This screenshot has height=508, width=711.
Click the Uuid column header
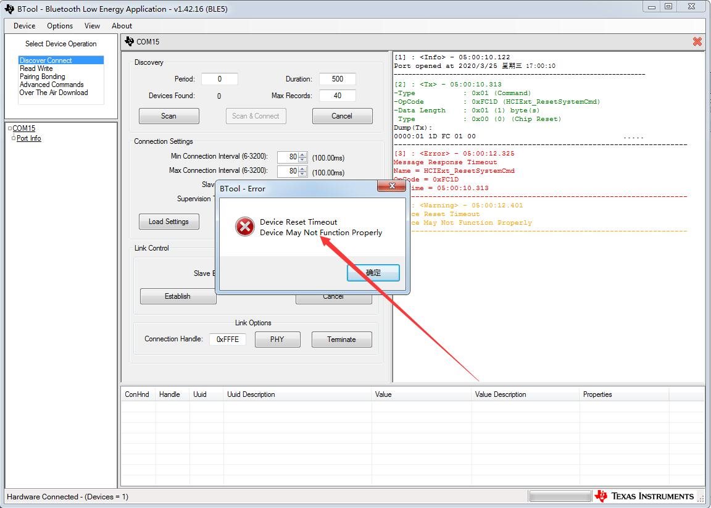coord(206,394)
